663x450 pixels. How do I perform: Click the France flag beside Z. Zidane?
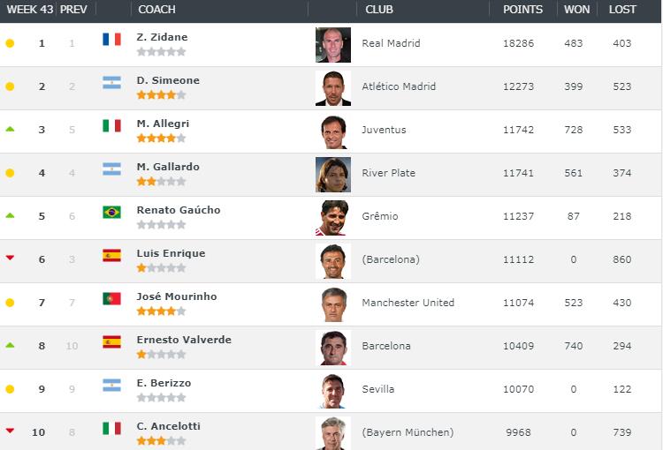[x=111, y=39]
